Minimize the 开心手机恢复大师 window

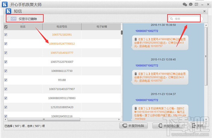(202, 5)
